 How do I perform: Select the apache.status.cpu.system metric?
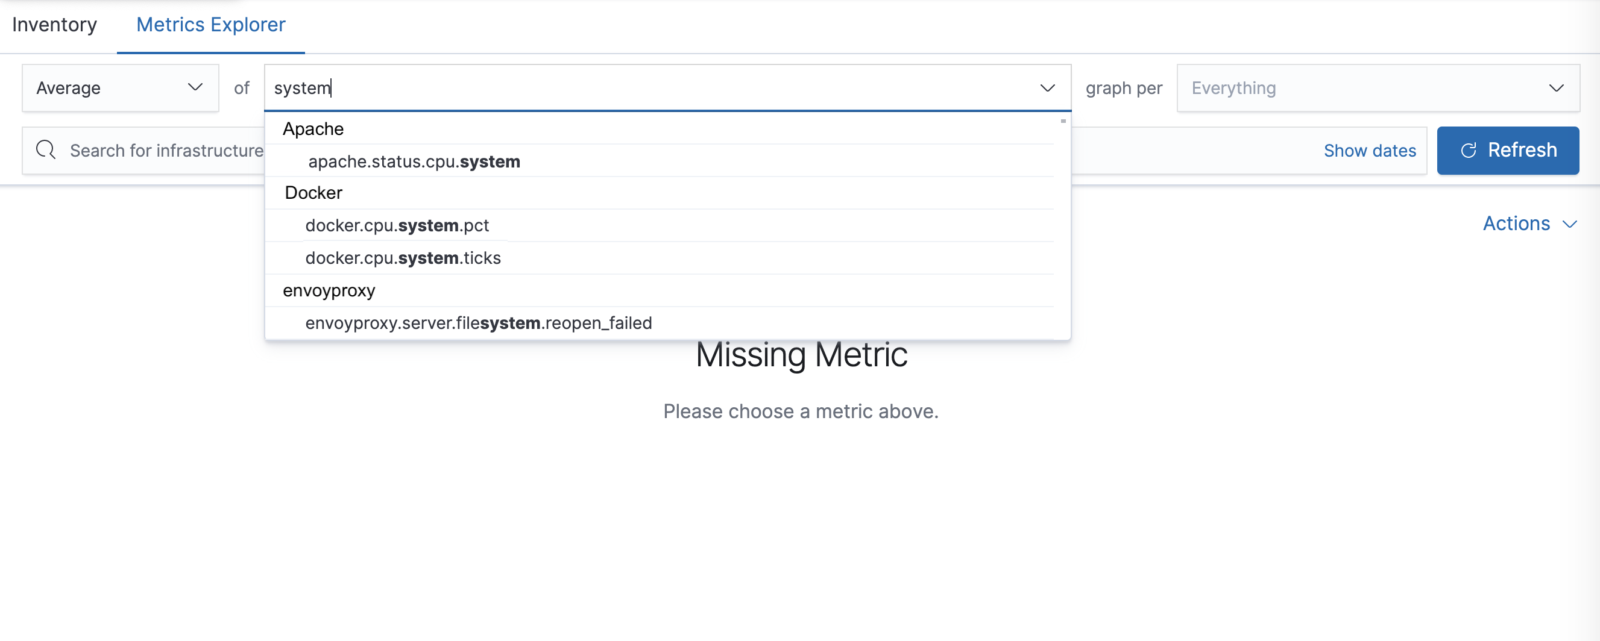(x=414, y=161)
